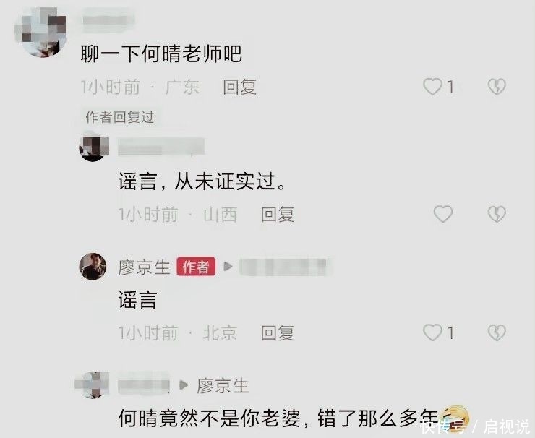Screen dimensions: 535x438
Task: Open the avatar of the last commenter
Action: (x=93, y=385)
